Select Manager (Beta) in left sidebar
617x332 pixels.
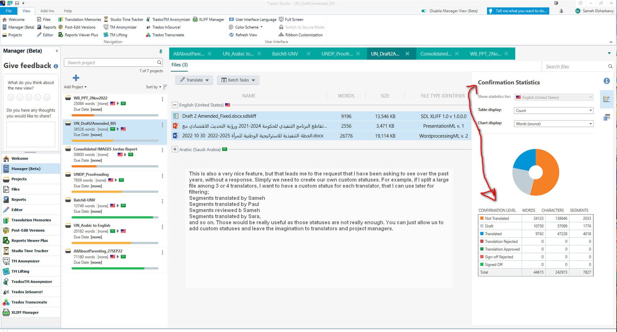pyautogui.click(x=31, y=169)
